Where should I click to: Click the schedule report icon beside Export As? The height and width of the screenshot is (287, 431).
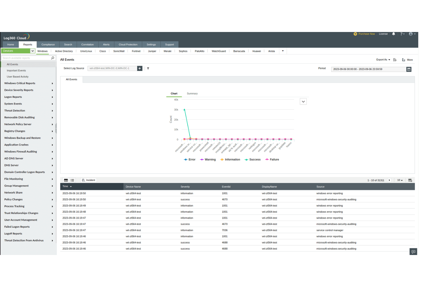point(395,60)
